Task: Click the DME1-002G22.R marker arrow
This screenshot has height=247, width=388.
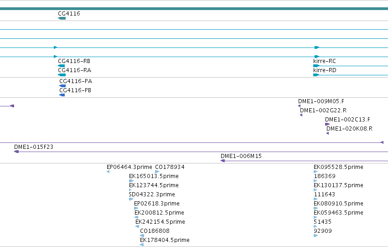Action: (301, 115)
